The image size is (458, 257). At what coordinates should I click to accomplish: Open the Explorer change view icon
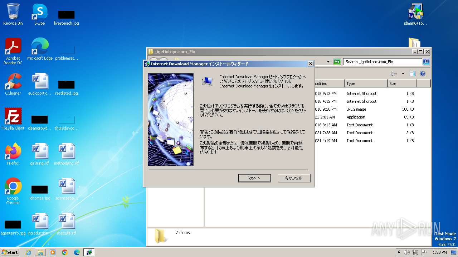394,74
